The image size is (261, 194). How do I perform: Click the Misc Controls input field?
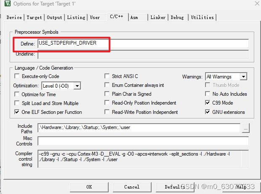pos(143,141)
